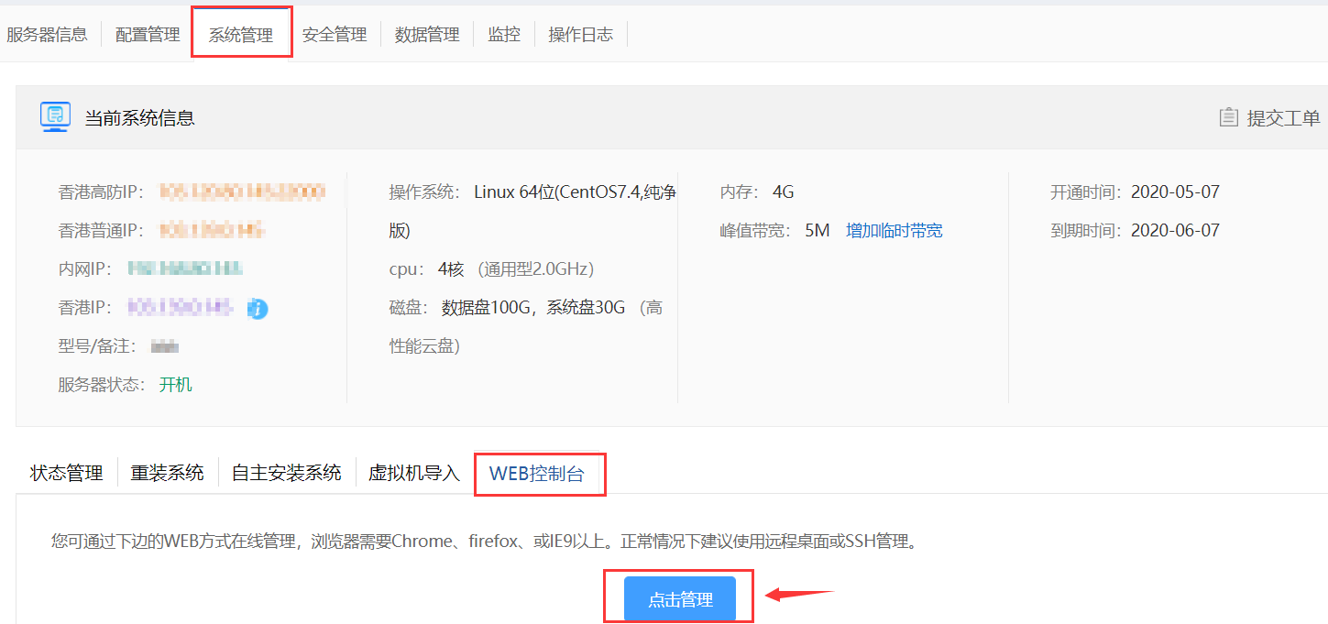
Task: Go to the 安全管理 tab
Action: click(335, 35)
